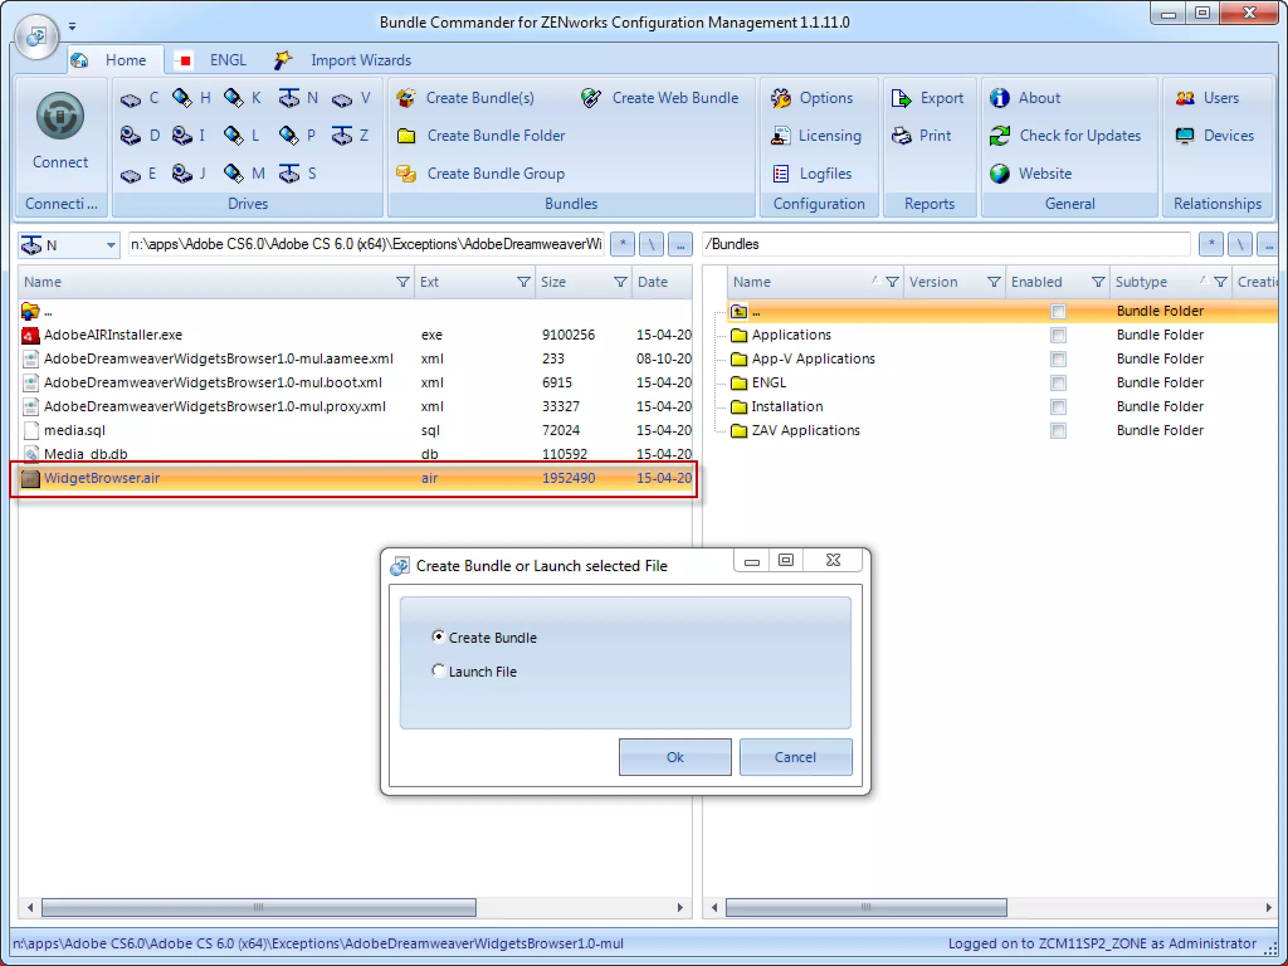Click the /Bundles path input field
The width and height of the screenshot is (1288, 966).
(947, 244)
